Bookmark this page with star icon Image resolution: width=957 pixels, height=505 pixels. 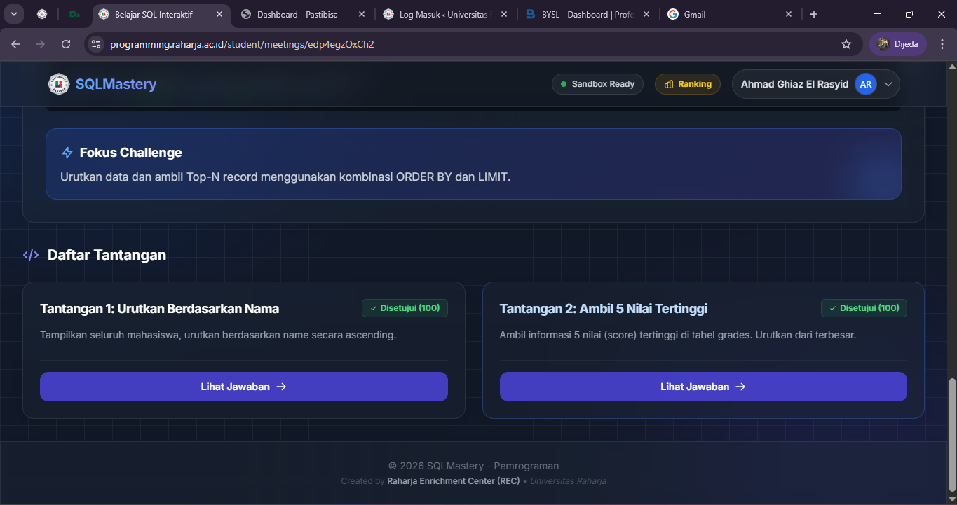point(846,44)
